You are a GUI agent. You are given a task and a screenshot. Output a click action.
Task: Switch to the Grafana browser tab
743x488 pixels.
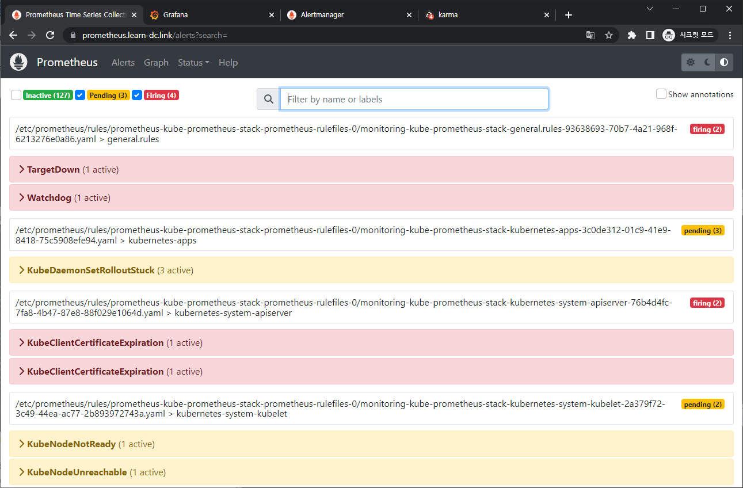(211, 15)
